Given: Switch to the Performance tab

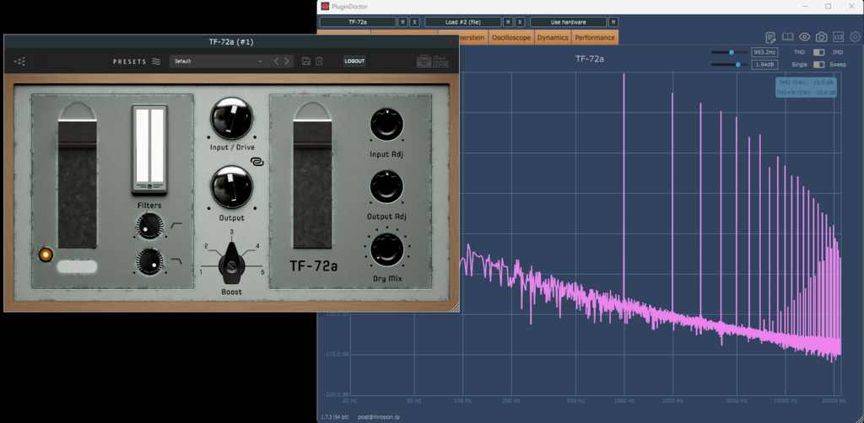Looking at the screenshot, I should [x=595, y=37].
